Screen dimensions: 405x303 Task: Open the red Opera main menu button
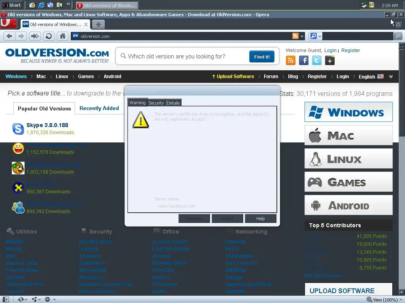coord(9,24)
